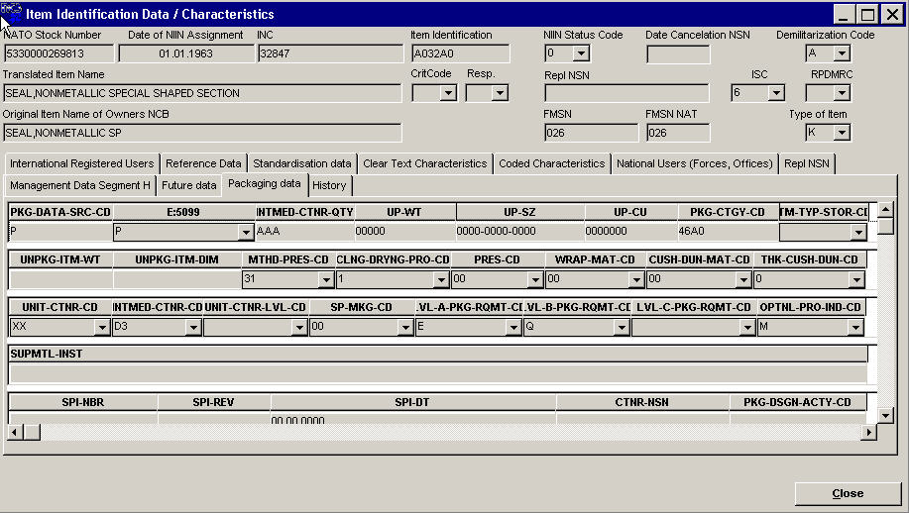
Task: Expand UNIT-CTNR-CD dropdown showing XX
Action: (102, 328)
